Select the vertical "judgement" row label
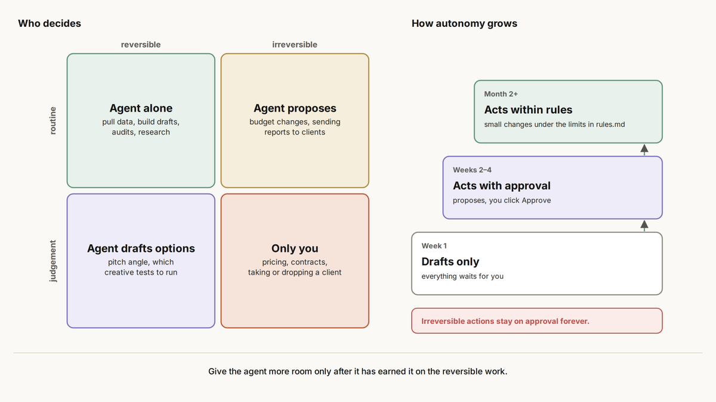716x402 pixels. pyautogui.click(x=53, y=261)
